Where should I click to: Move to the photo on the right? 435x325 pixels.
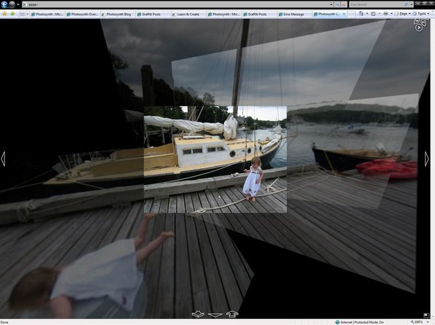(x=426, y=159)
